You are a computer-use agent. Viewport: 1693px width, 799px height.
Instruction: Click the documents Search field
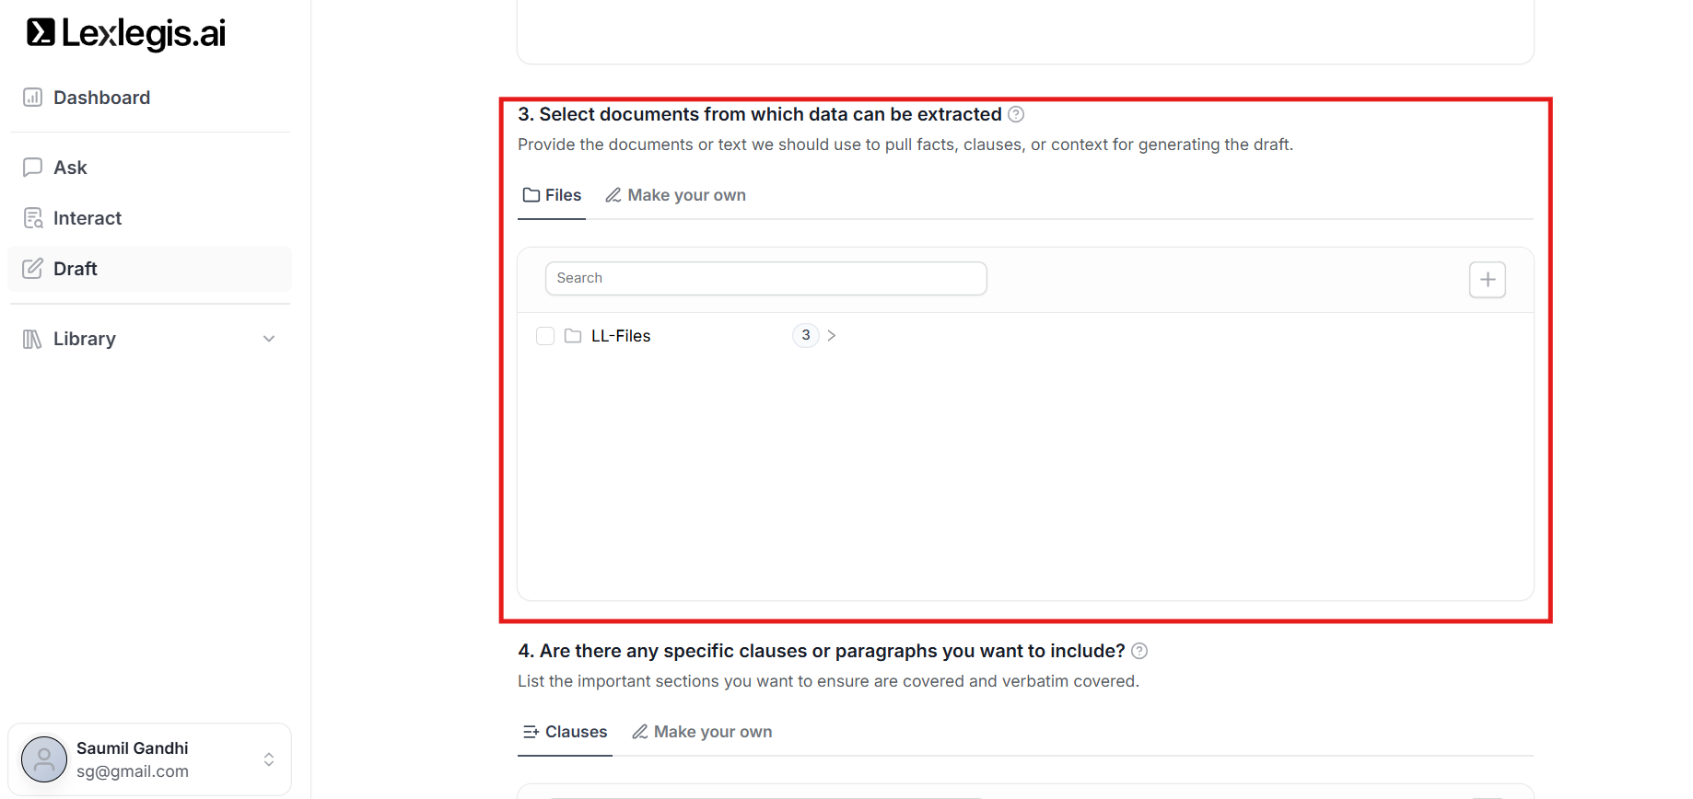coord(765,278)
